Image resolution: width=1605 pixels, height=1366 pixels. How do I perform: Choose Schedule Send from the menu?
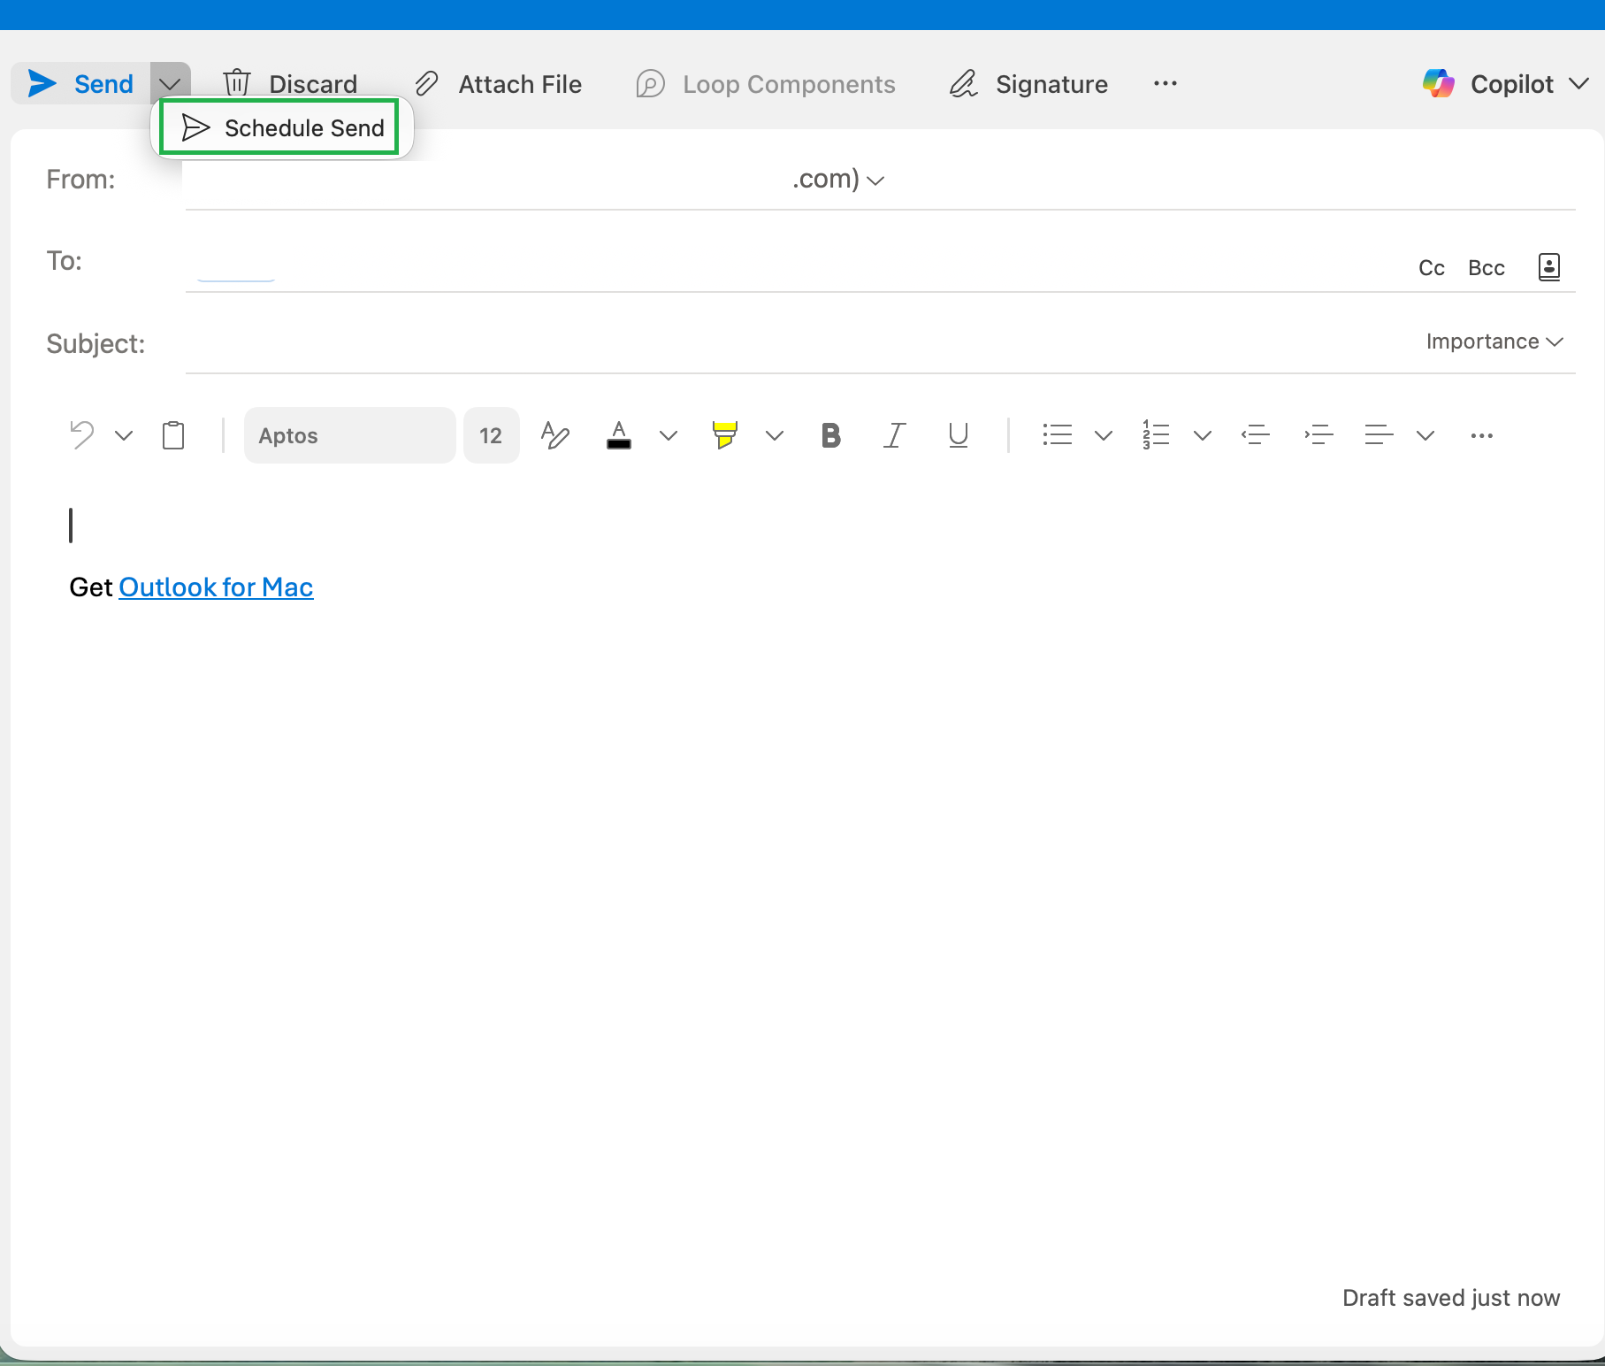(x=281, y=128)
